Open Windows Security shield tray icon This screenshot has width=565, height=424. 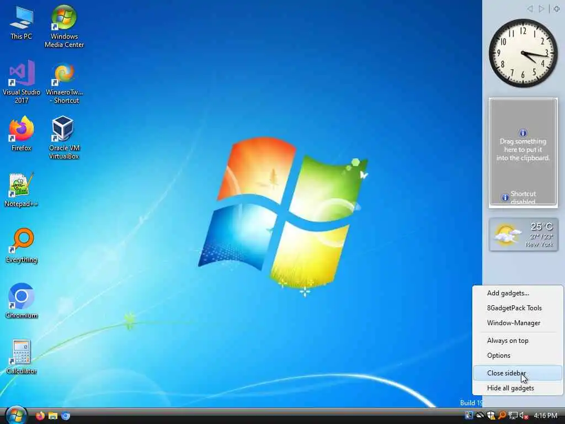tap(491, 415)
